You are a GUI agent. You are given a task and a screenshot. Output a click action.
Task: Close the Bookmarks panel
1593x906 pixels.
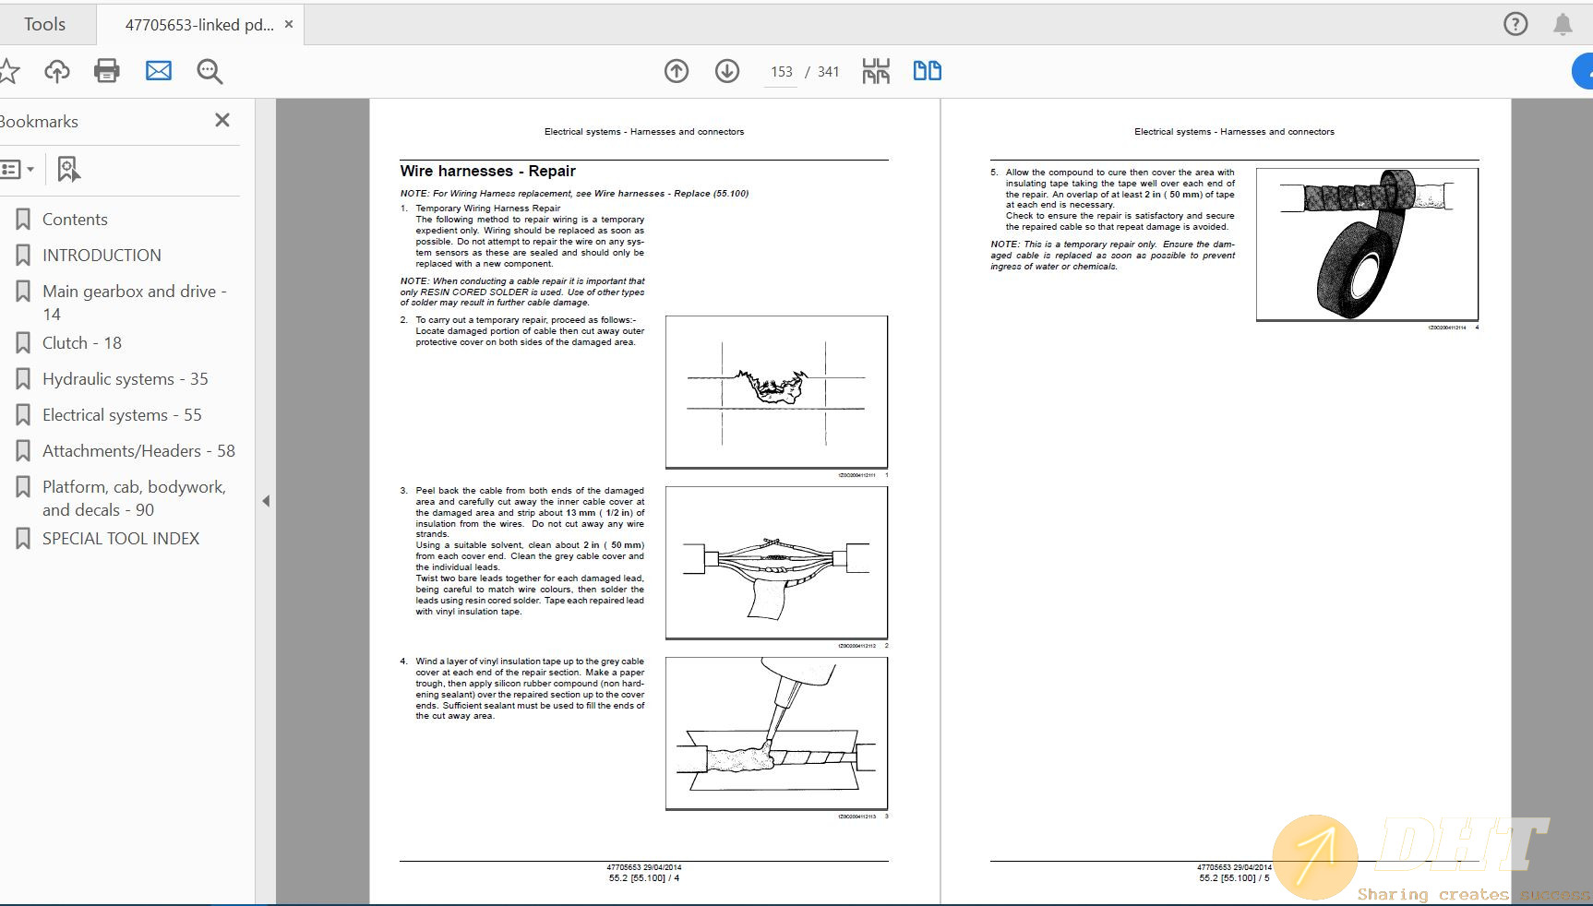tap(222, 120)
